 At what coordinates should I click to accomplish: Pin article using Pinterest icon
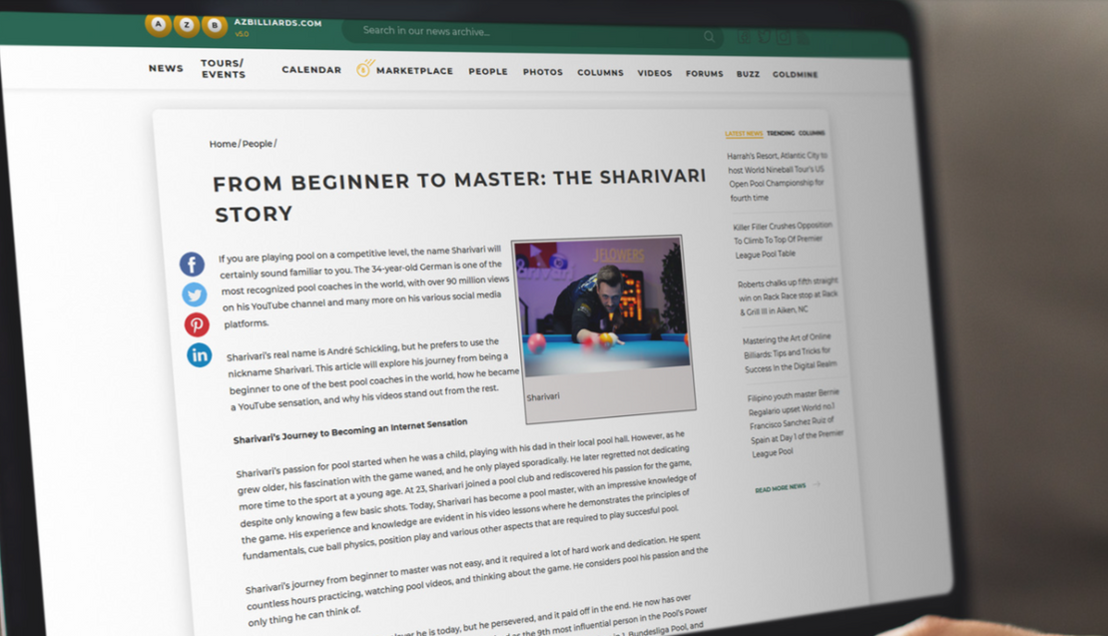[197, 324]
